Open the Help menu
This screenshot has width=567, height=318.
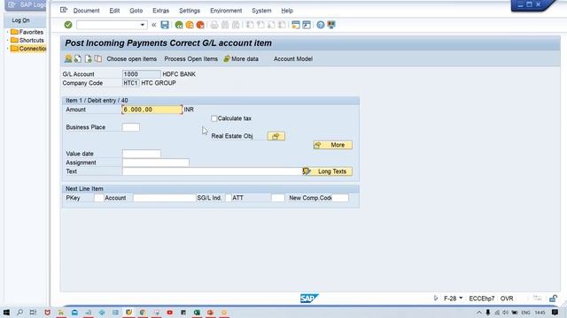point(287,11)
